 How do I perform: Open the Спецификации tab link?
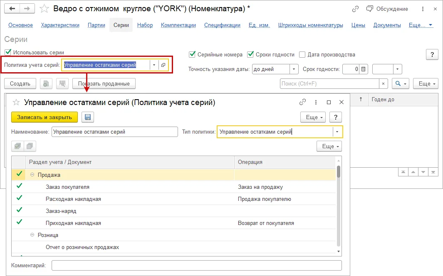click(x=222, y=25)
